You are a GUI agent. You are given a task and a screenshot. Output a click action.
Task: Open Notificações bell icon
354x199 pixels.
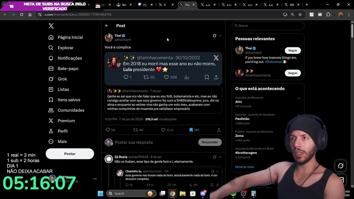pos(51,58)
